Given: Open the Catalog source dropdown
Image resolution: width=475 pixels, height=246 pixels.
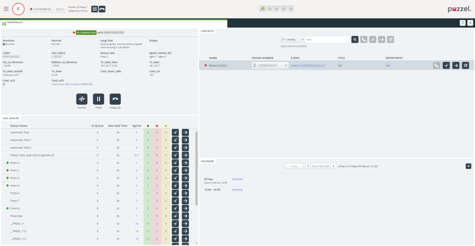Looking at the screenshot, I should pyautogui.click(x=291, y=39).
